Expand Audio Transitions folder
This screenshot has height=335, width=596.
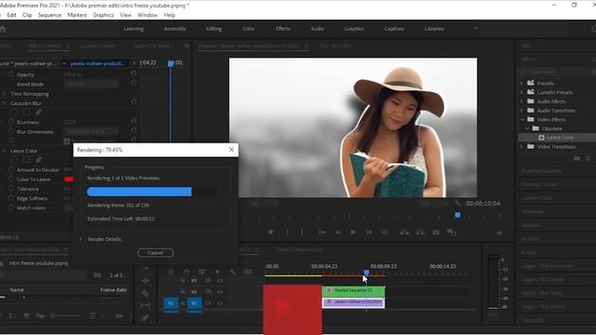point(521,111)
